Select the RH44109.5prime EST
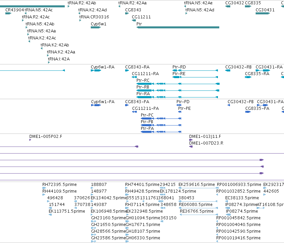Viewport: 284px width, 243px height. coord(44,195)
